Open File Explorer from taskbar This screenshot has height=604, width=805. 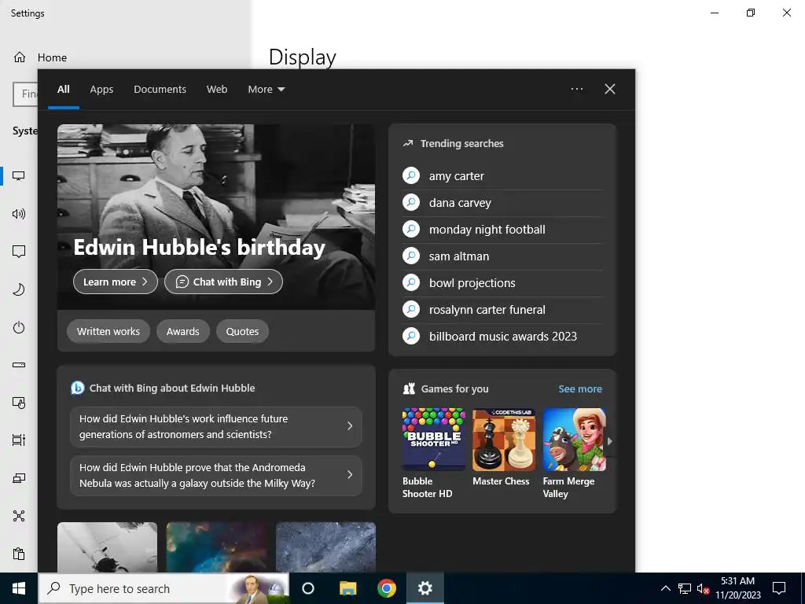point(347,588)
